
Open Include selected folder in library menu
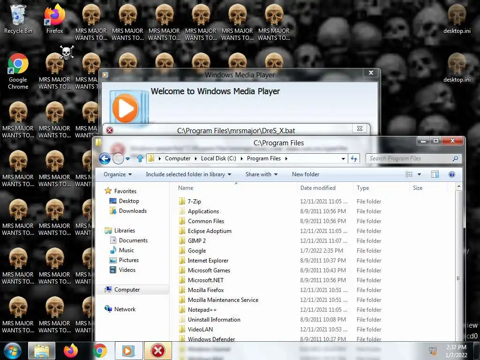[x=188, y=174]
